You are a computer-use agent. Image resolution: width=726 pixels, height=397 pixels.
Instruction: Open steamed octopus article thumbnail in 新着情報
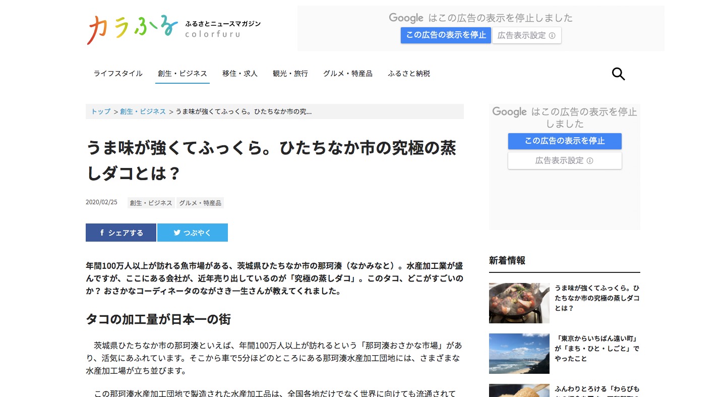[x=519, y=303]
